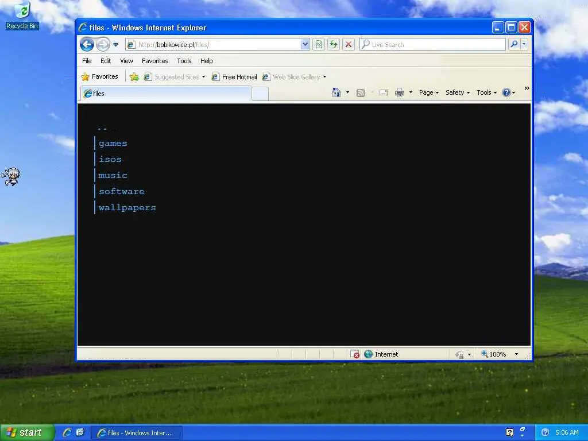Open the Recycle Bin desktop icon
588x441 pixels.
[22, 16]
